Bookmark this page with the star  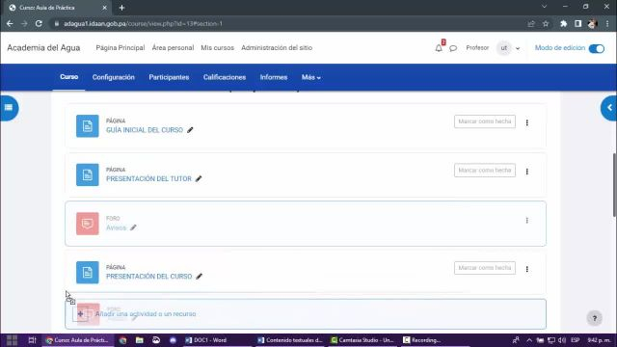pos(546,23)
